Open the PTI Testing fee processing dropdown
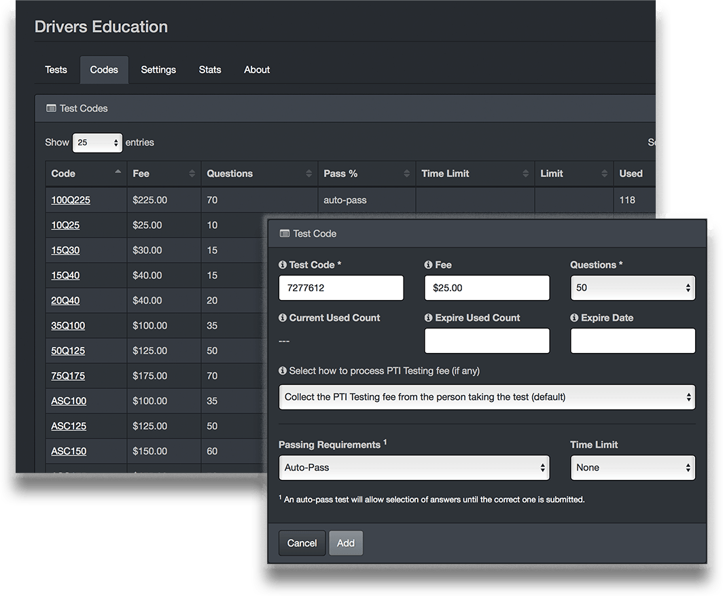This screenshot has height=596, width=723. pyautogui.click(x=487, y=397)
